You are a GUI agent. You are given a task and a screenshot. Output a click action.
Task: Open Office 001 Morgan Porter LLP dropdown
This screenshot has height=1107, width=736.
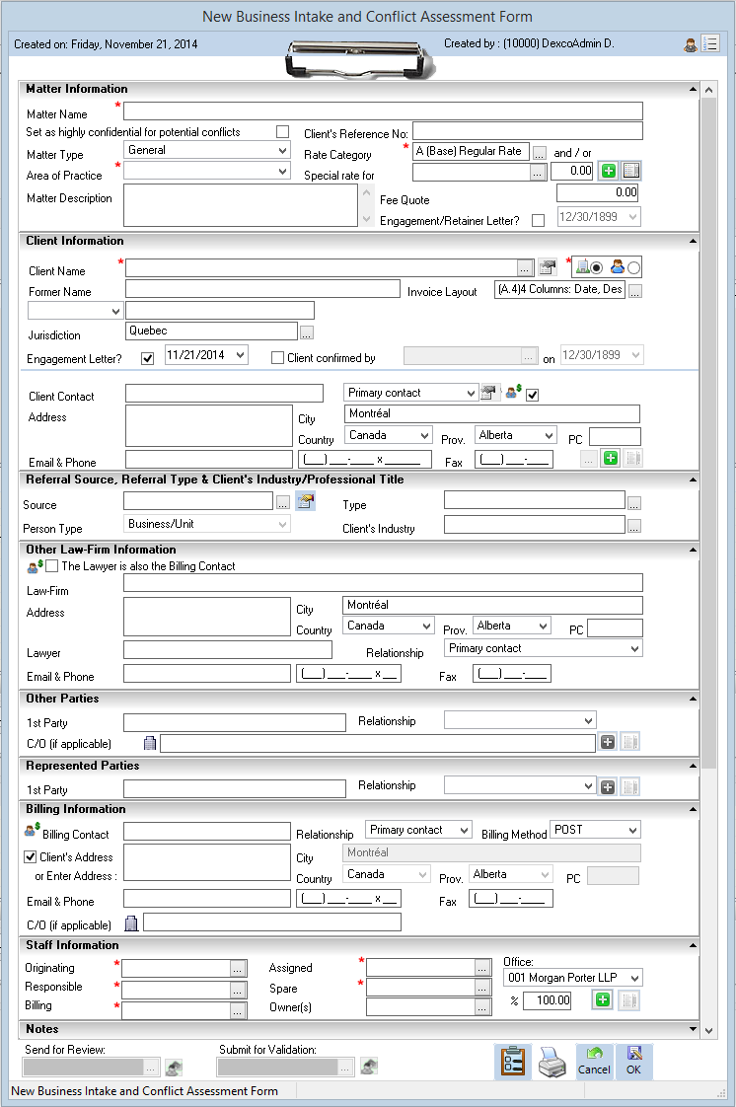pos(635,978)
